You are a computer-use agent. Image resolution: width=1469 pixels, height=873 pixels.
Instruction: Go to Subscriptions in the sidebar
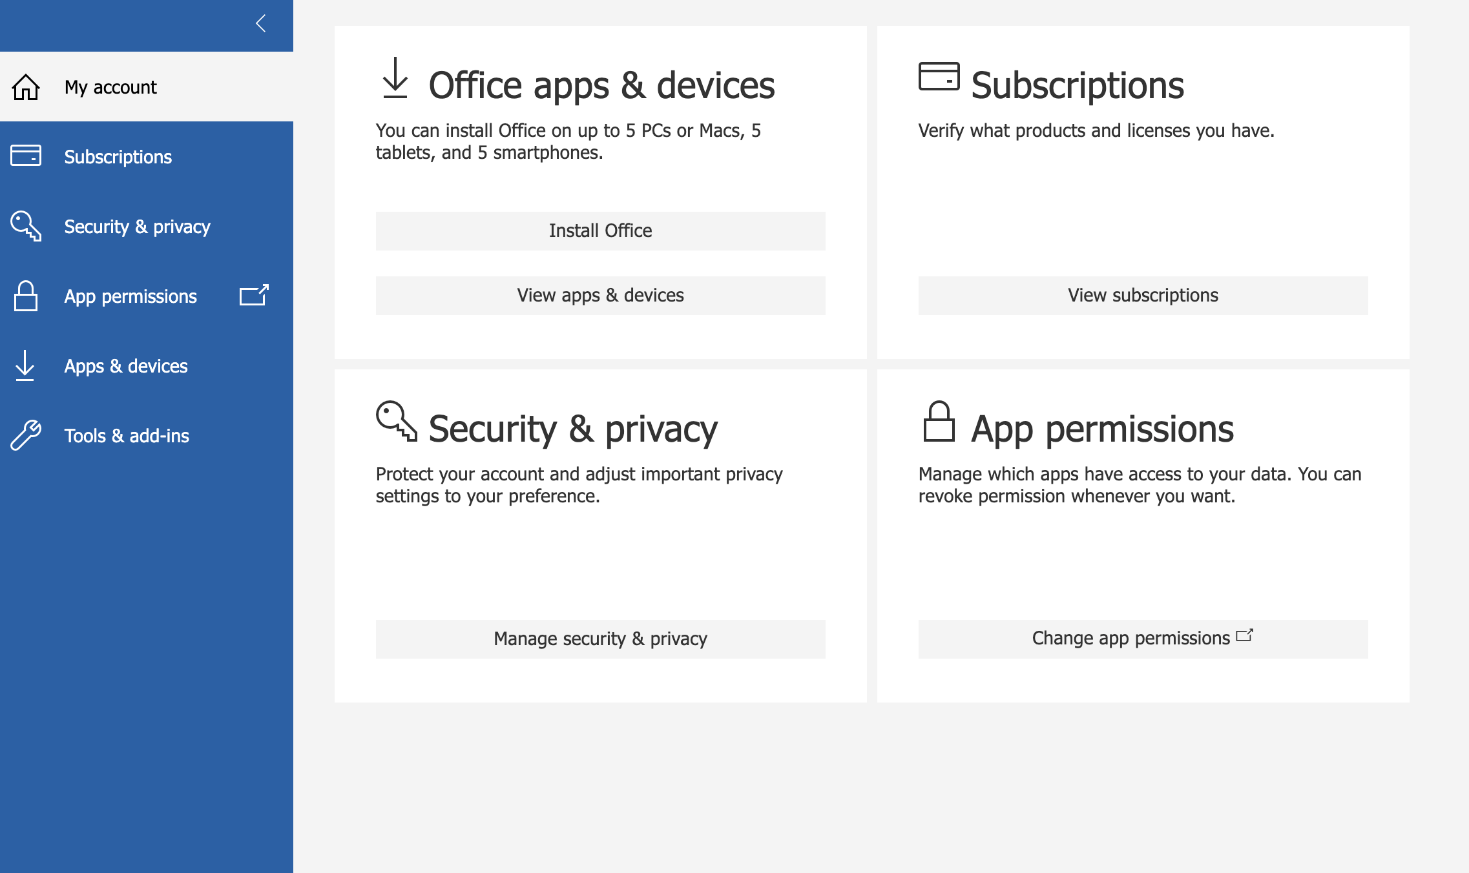click(147, 156)
